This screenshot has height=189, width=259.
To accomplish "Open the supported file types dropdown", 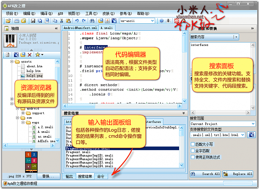I will 242,135.
